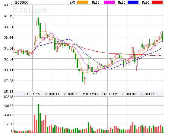
Task: Click the 20180111 date label
Action: pos(52,94)
